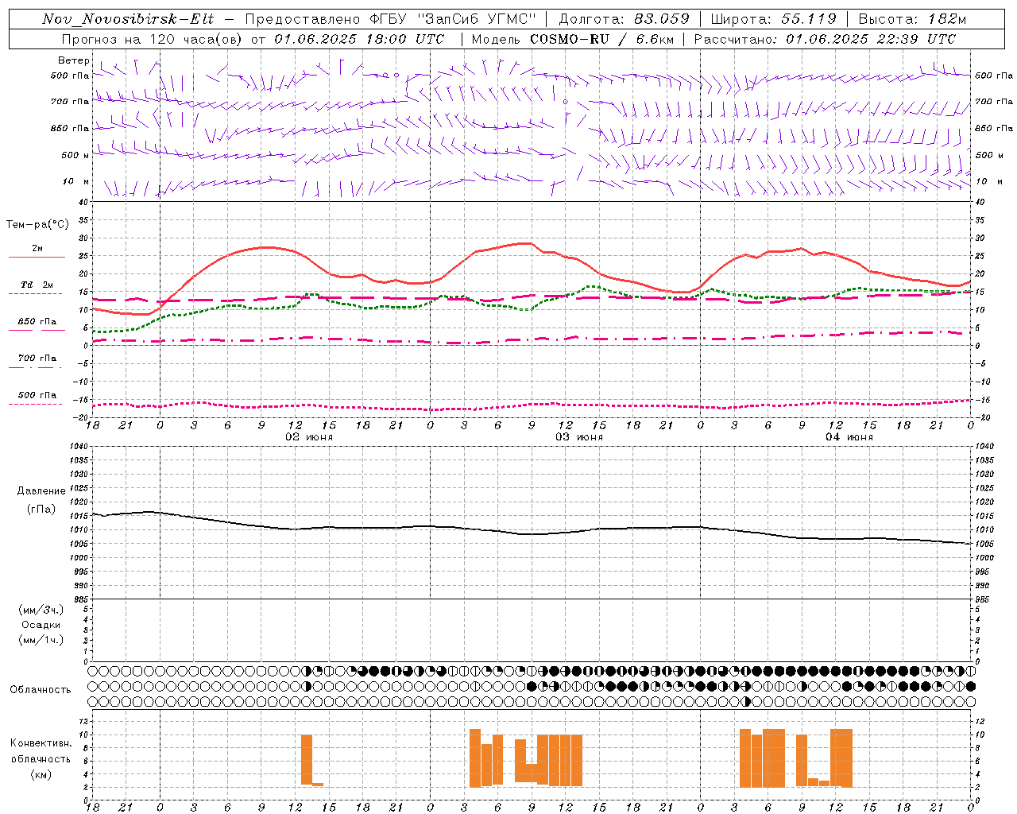
Task: Click the Модель COSMO-RU / 6.6км label
Action: click(x=572, y=39)
